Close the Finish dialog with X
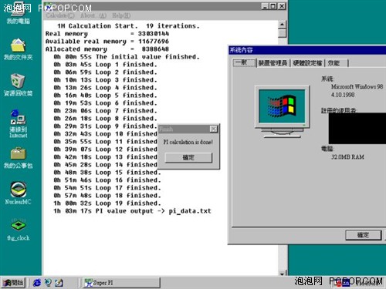Screen dimensions: 386x289 tap(214, 129)
